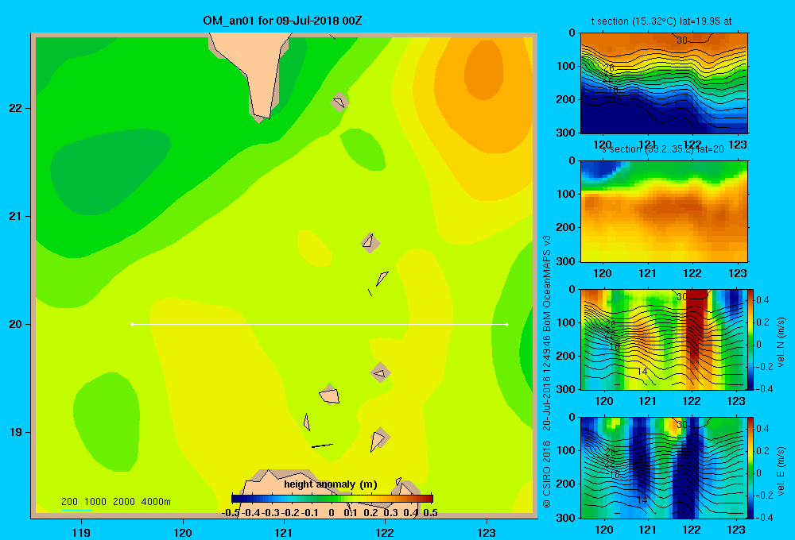Click the '200 1000 2000 4000m' depth legend
The height and width of the screenshot is (540, 795).
(116, 502)
